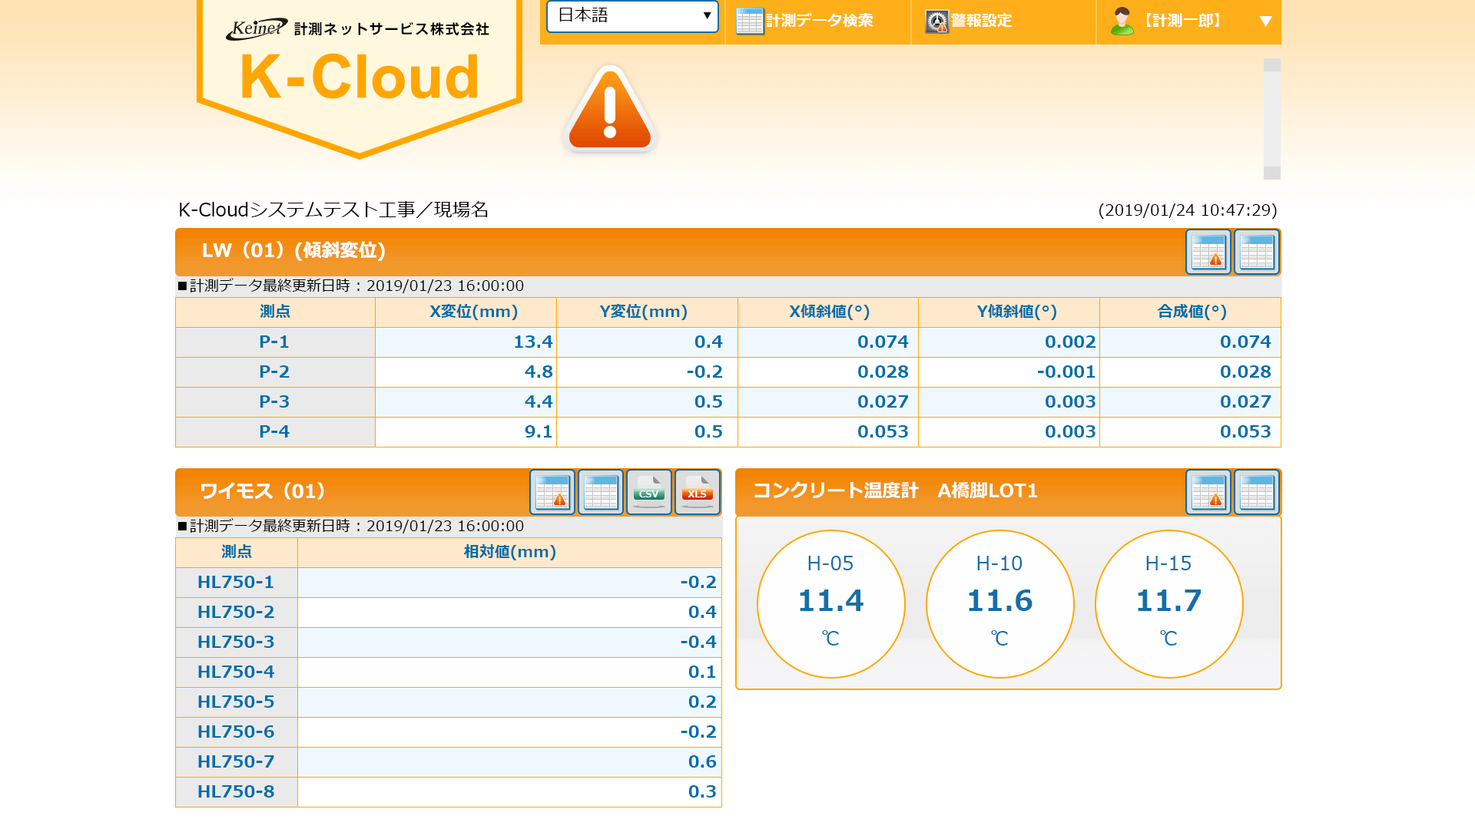Image resolution: width=1475 pixels, height=829 pixels.
Task: Click the 計測データ検索 table icon
Action: click(749, 21)
